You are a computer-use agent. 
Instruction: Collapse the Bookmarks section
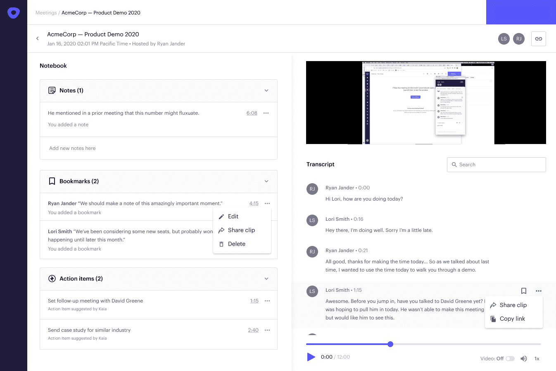point(266,182)
